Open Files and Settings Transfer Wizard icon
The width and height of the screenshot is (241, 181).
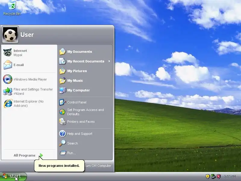(8, 91)
